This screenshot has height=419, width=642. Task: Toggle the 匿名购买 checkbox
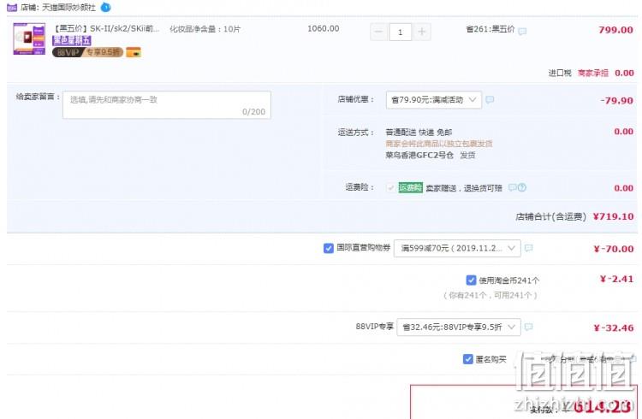[468, 359]
